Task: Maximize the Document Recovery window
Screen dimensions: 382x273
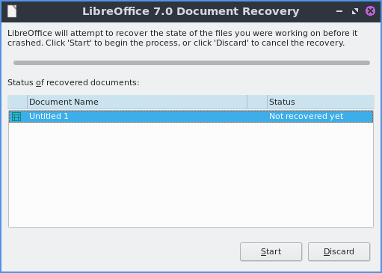Action: [355, 11]
